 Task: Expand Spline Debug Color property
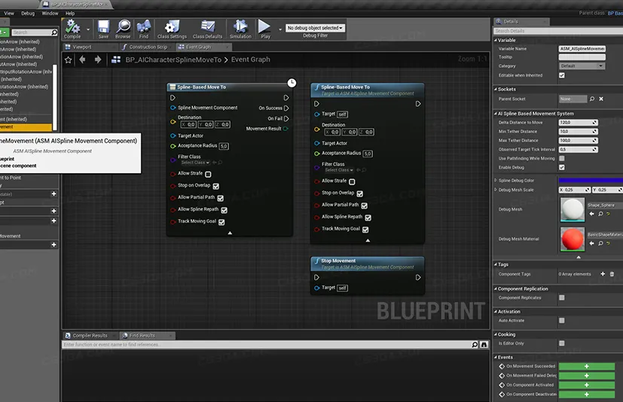pos(496,181)
